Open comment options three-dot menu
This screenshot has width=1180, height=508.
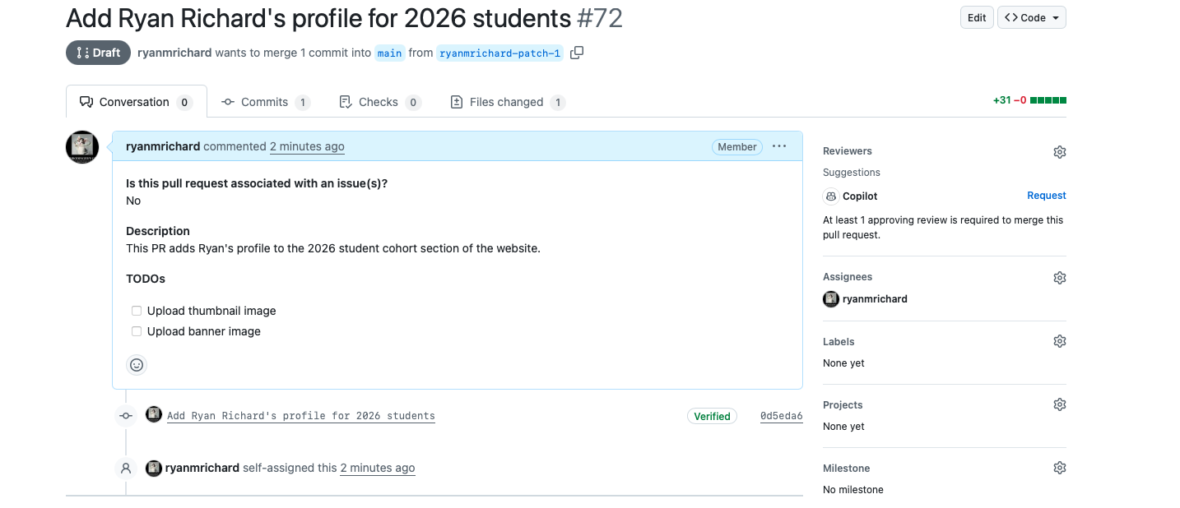[779, 146]
